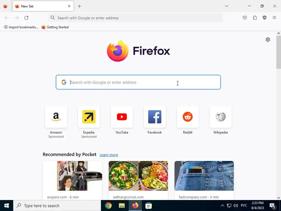Expand the List all tabs chevron
The height and width of the screenshot is (211, 281).
pos(226,6)
